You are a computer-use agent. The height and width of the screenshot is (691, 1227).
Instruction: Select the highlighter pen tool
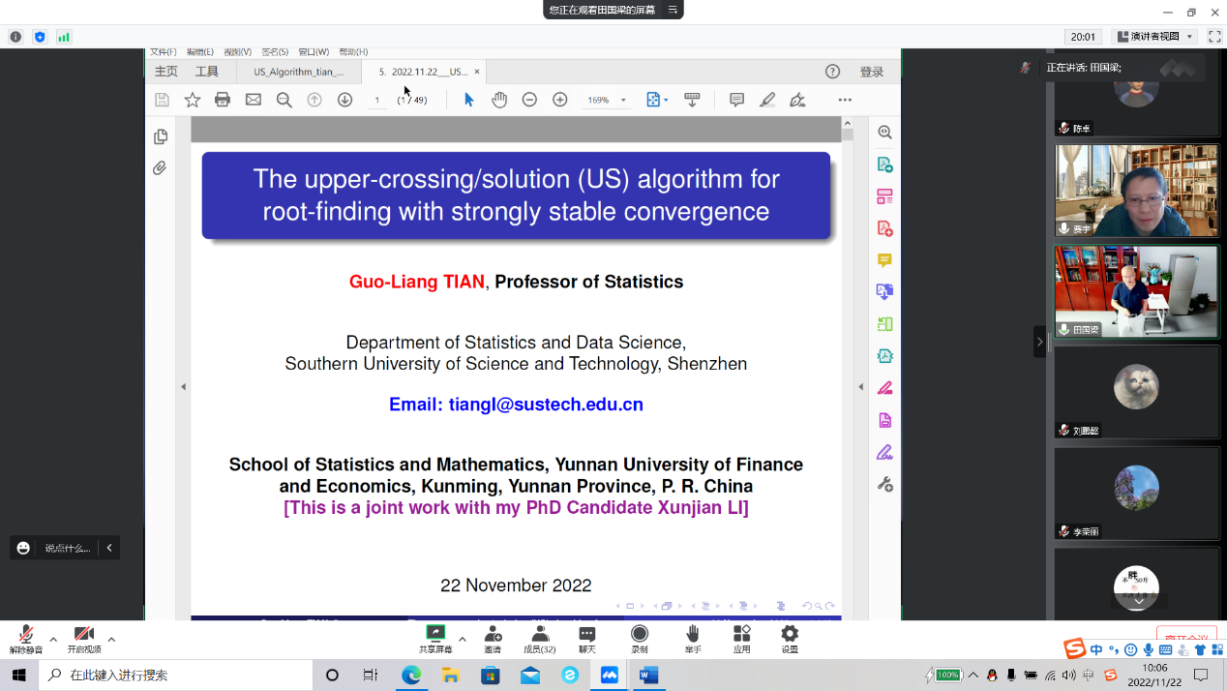(767, 100)
